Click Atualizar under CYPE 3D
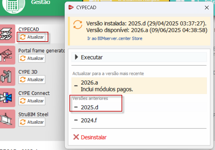 point(32,79)
